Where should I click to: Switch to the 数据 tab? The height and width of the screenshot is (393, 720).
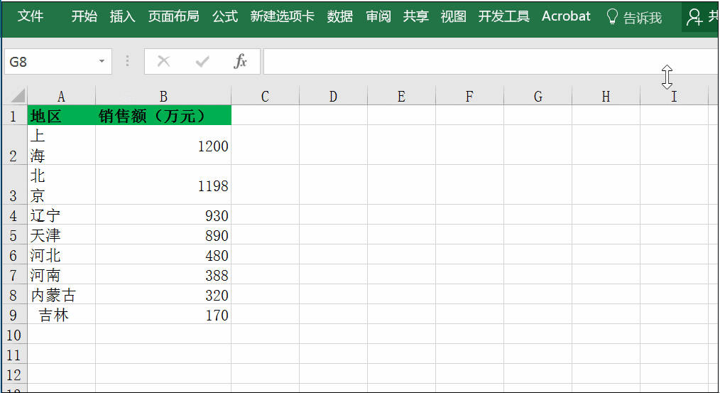click(340, 16)
